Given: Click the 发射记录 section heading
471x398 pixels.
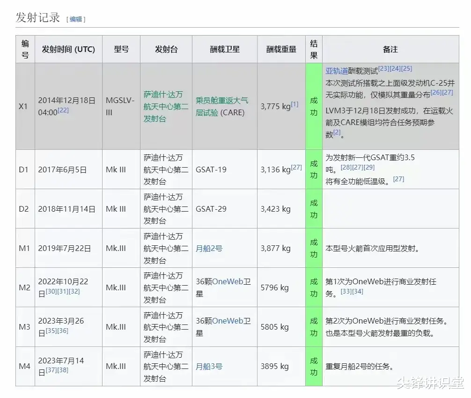Looking at the screenshot, I should [x=38, y=17].
